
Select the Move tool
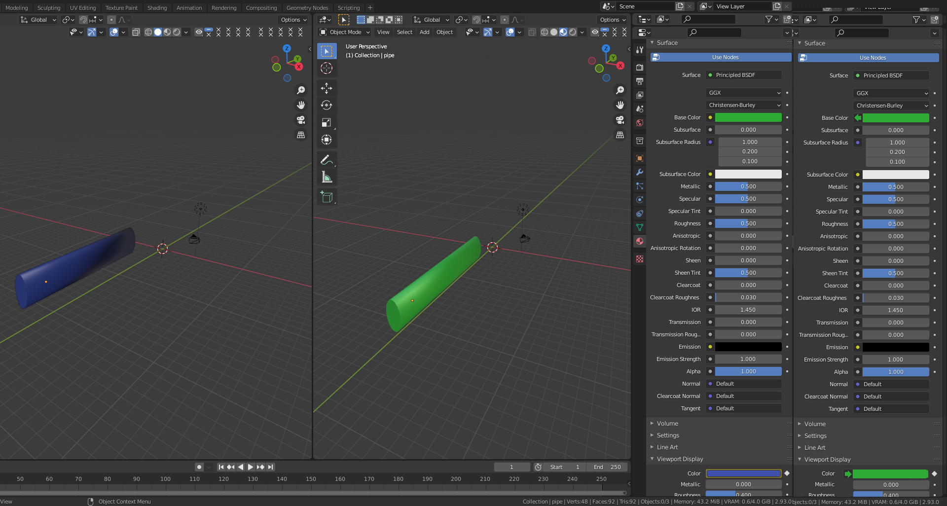click(327, 88)
